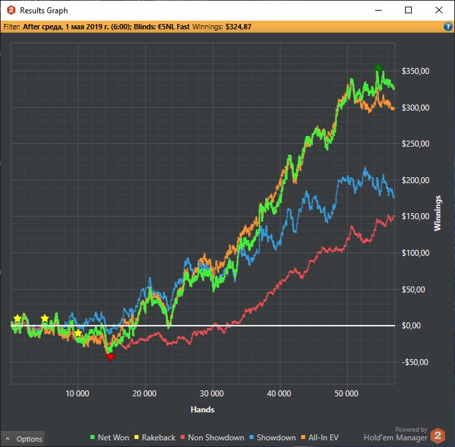Click the blue Showdown color swatch
Screen dimensions: 455x447
click(x=252, y=437)
